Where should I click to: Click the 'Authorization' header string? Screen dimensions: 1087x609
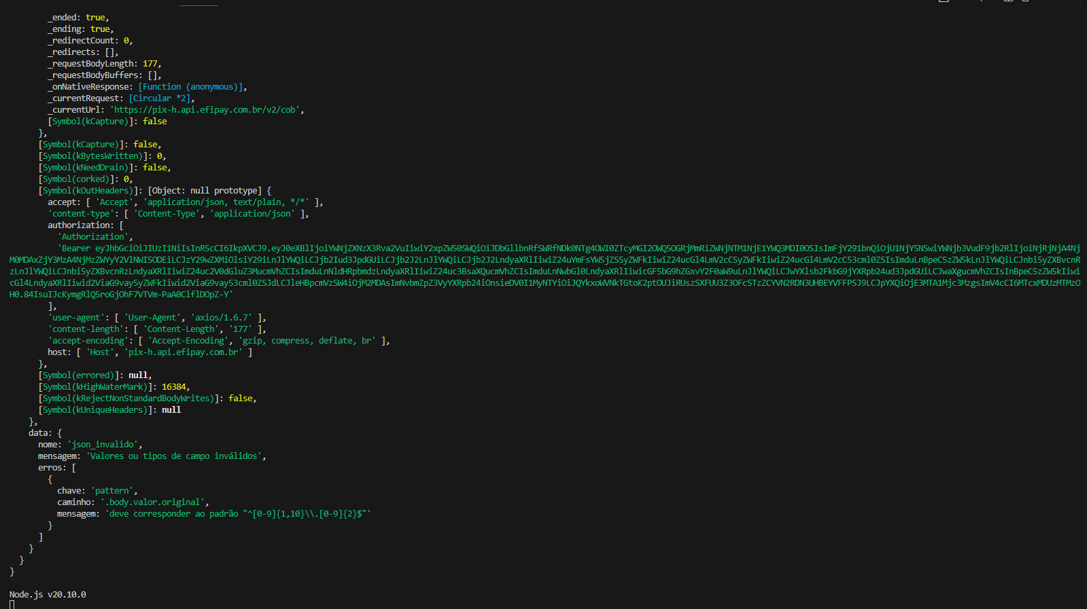point(92,237)
